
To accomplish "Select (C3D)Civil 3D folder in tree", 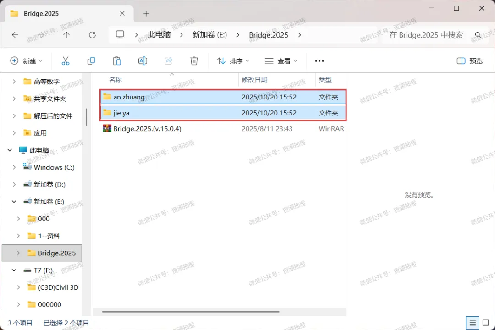I will pyautogui.click(x=58, y=287).
